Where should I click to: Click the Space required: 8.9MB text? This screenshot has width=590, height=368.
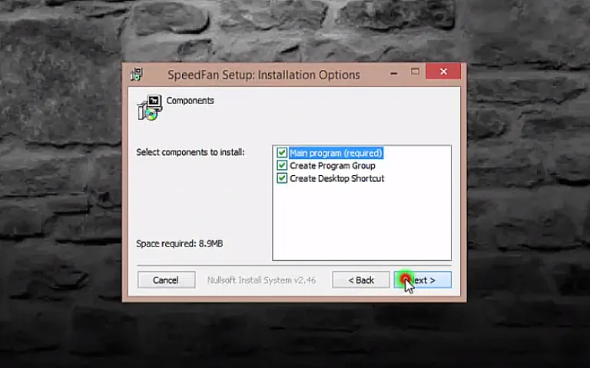click(180, 244)
